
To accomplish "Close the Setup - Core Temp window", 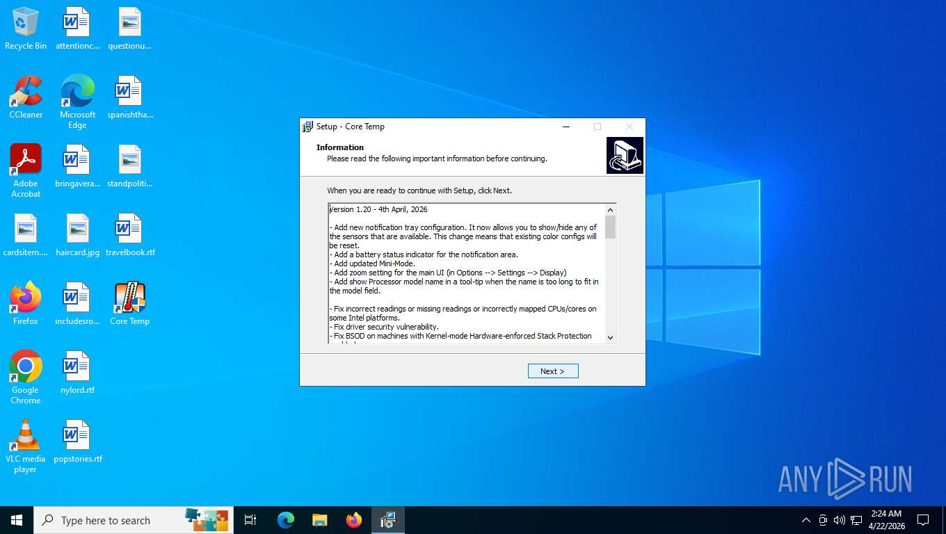I will click(x=629, y=127).
